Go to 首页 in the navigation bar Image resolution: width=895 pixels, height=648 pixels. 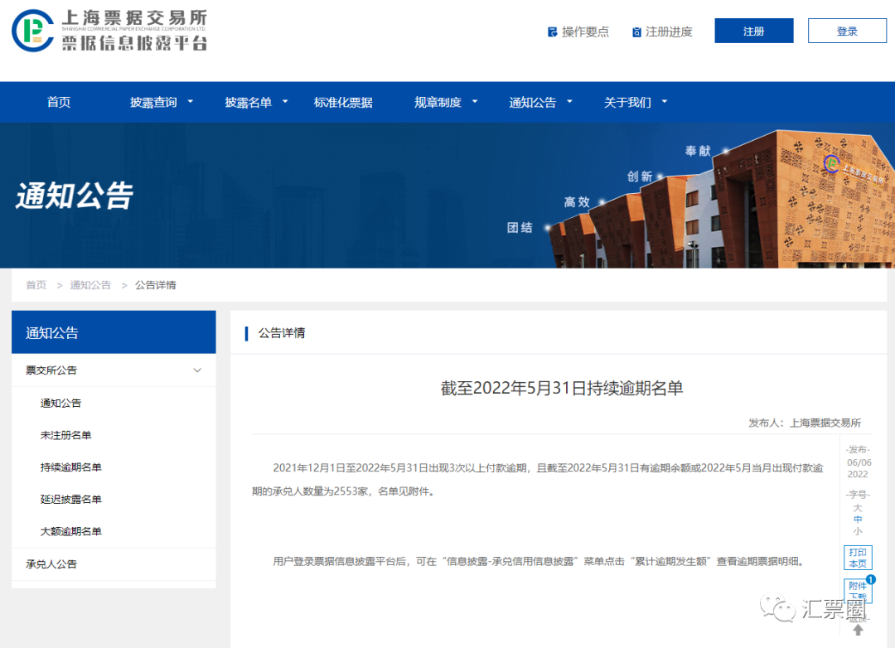(59, 102)
